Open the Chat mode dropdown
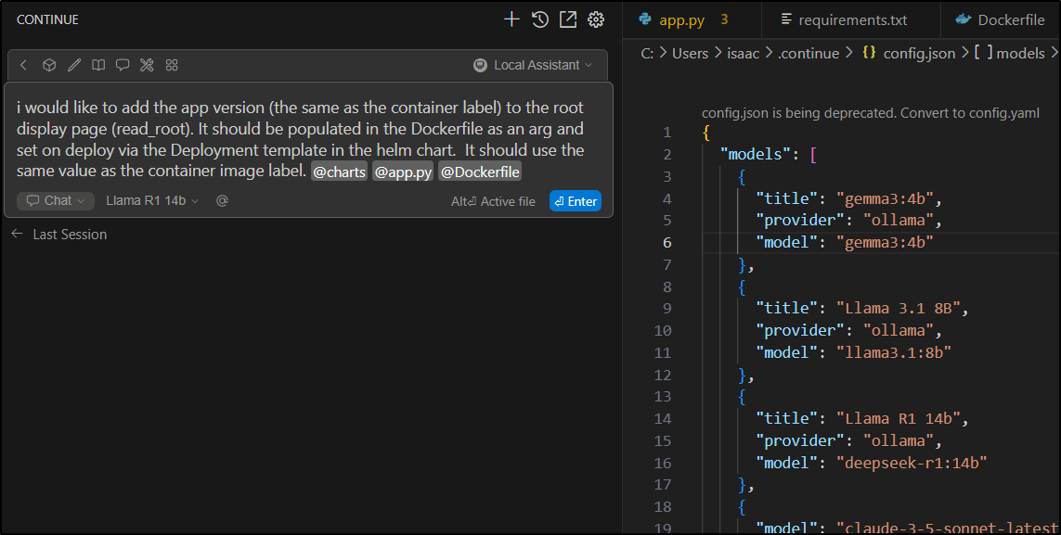Viewport: 1061px width, 535px height. point(56,200)
